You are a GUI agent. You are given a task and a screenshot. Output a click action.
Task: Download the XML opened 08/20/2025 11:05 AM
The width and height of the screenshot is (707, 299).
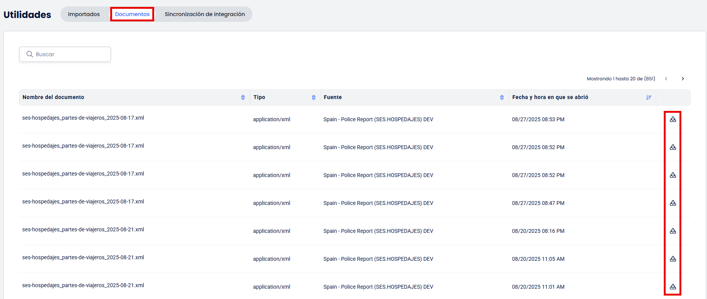(673, 259)
